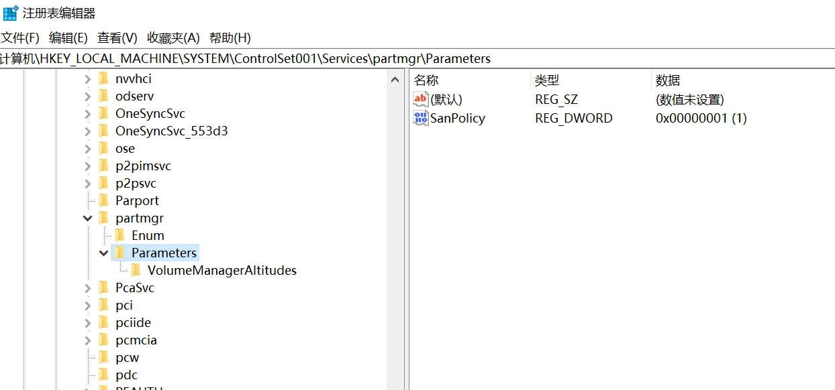
Task: Select the OneSyncSvc tree key
Action: (x=150, y=114)
